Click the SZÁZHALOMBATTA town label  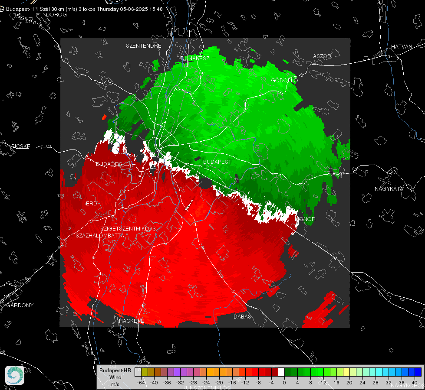point(100,235)
